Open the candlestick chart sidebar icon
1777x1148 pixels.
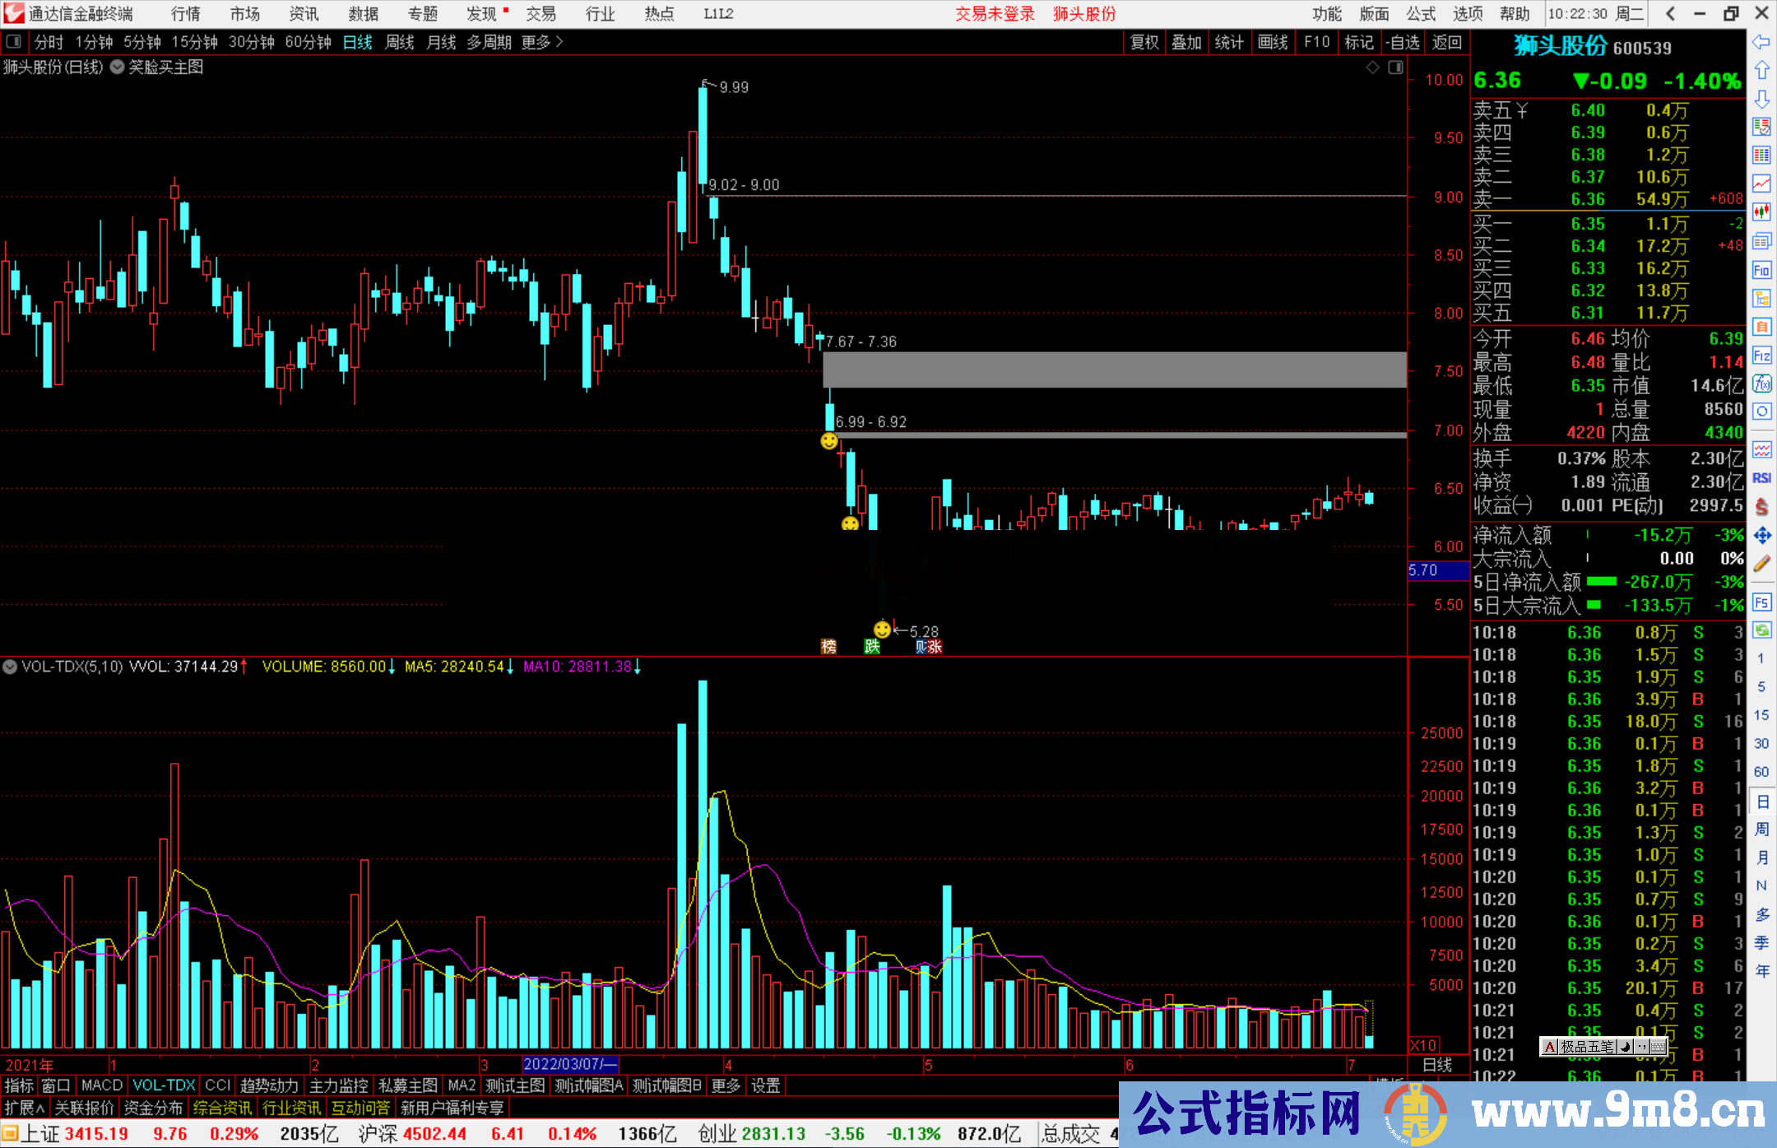[1761, 212]
